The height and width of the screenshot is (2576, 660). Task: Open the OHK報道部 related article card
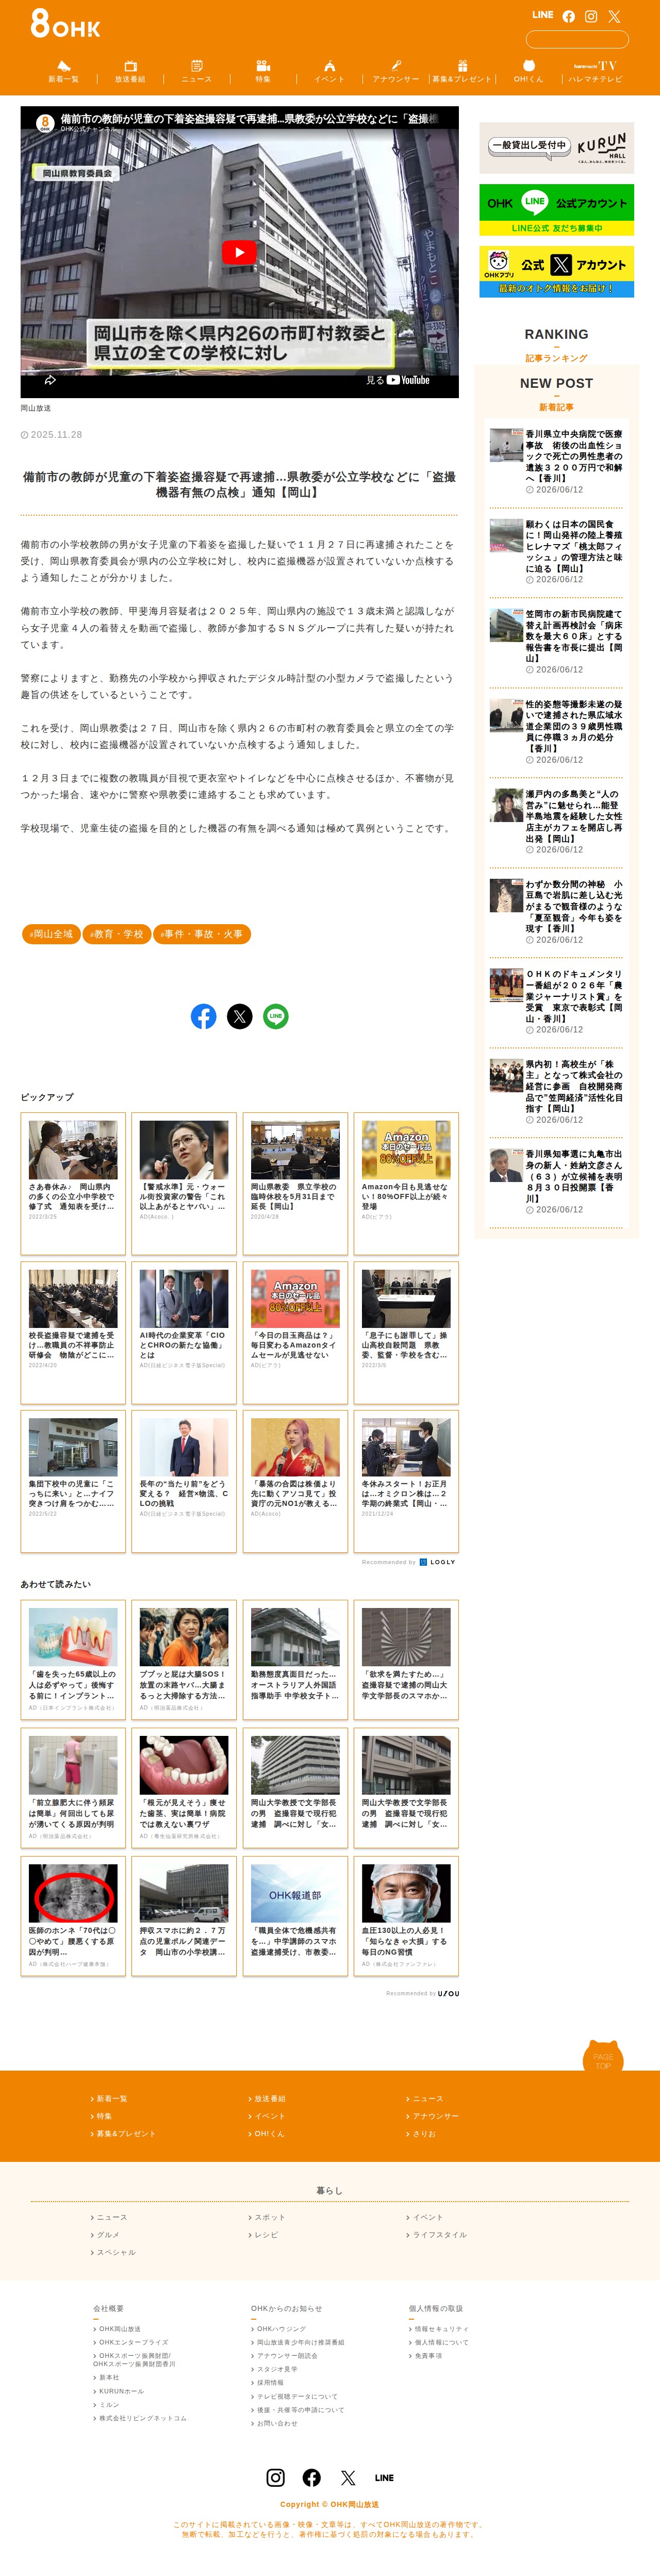tap(295, 1916)
